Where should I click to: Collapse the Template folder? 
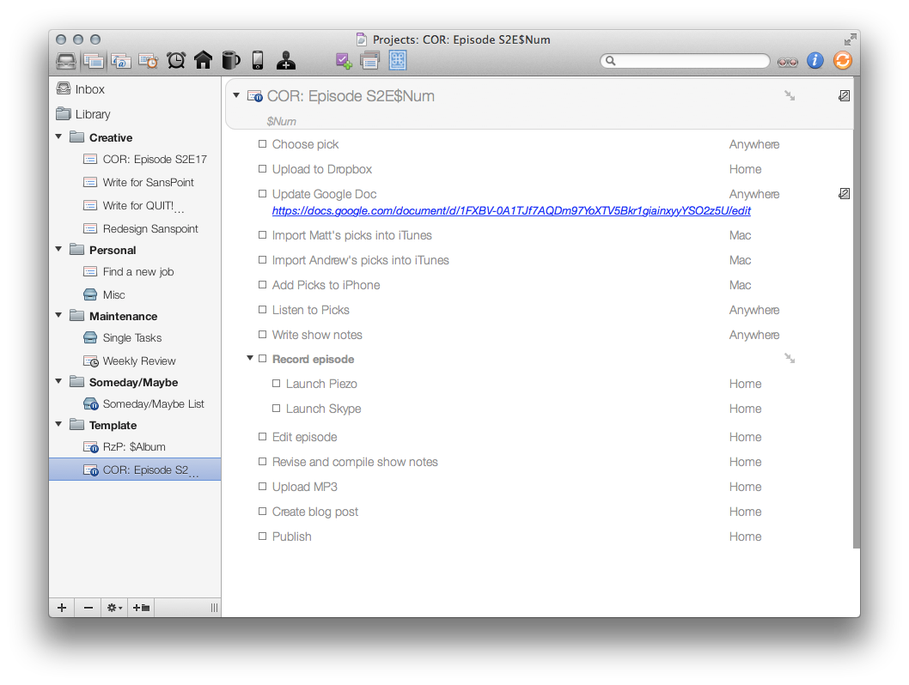pyautogui.click(x=58, y=424)
